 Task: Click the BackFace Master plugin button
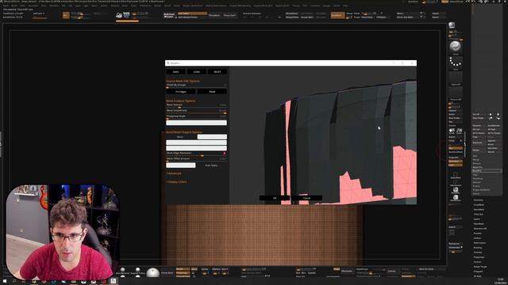(169, 15)
